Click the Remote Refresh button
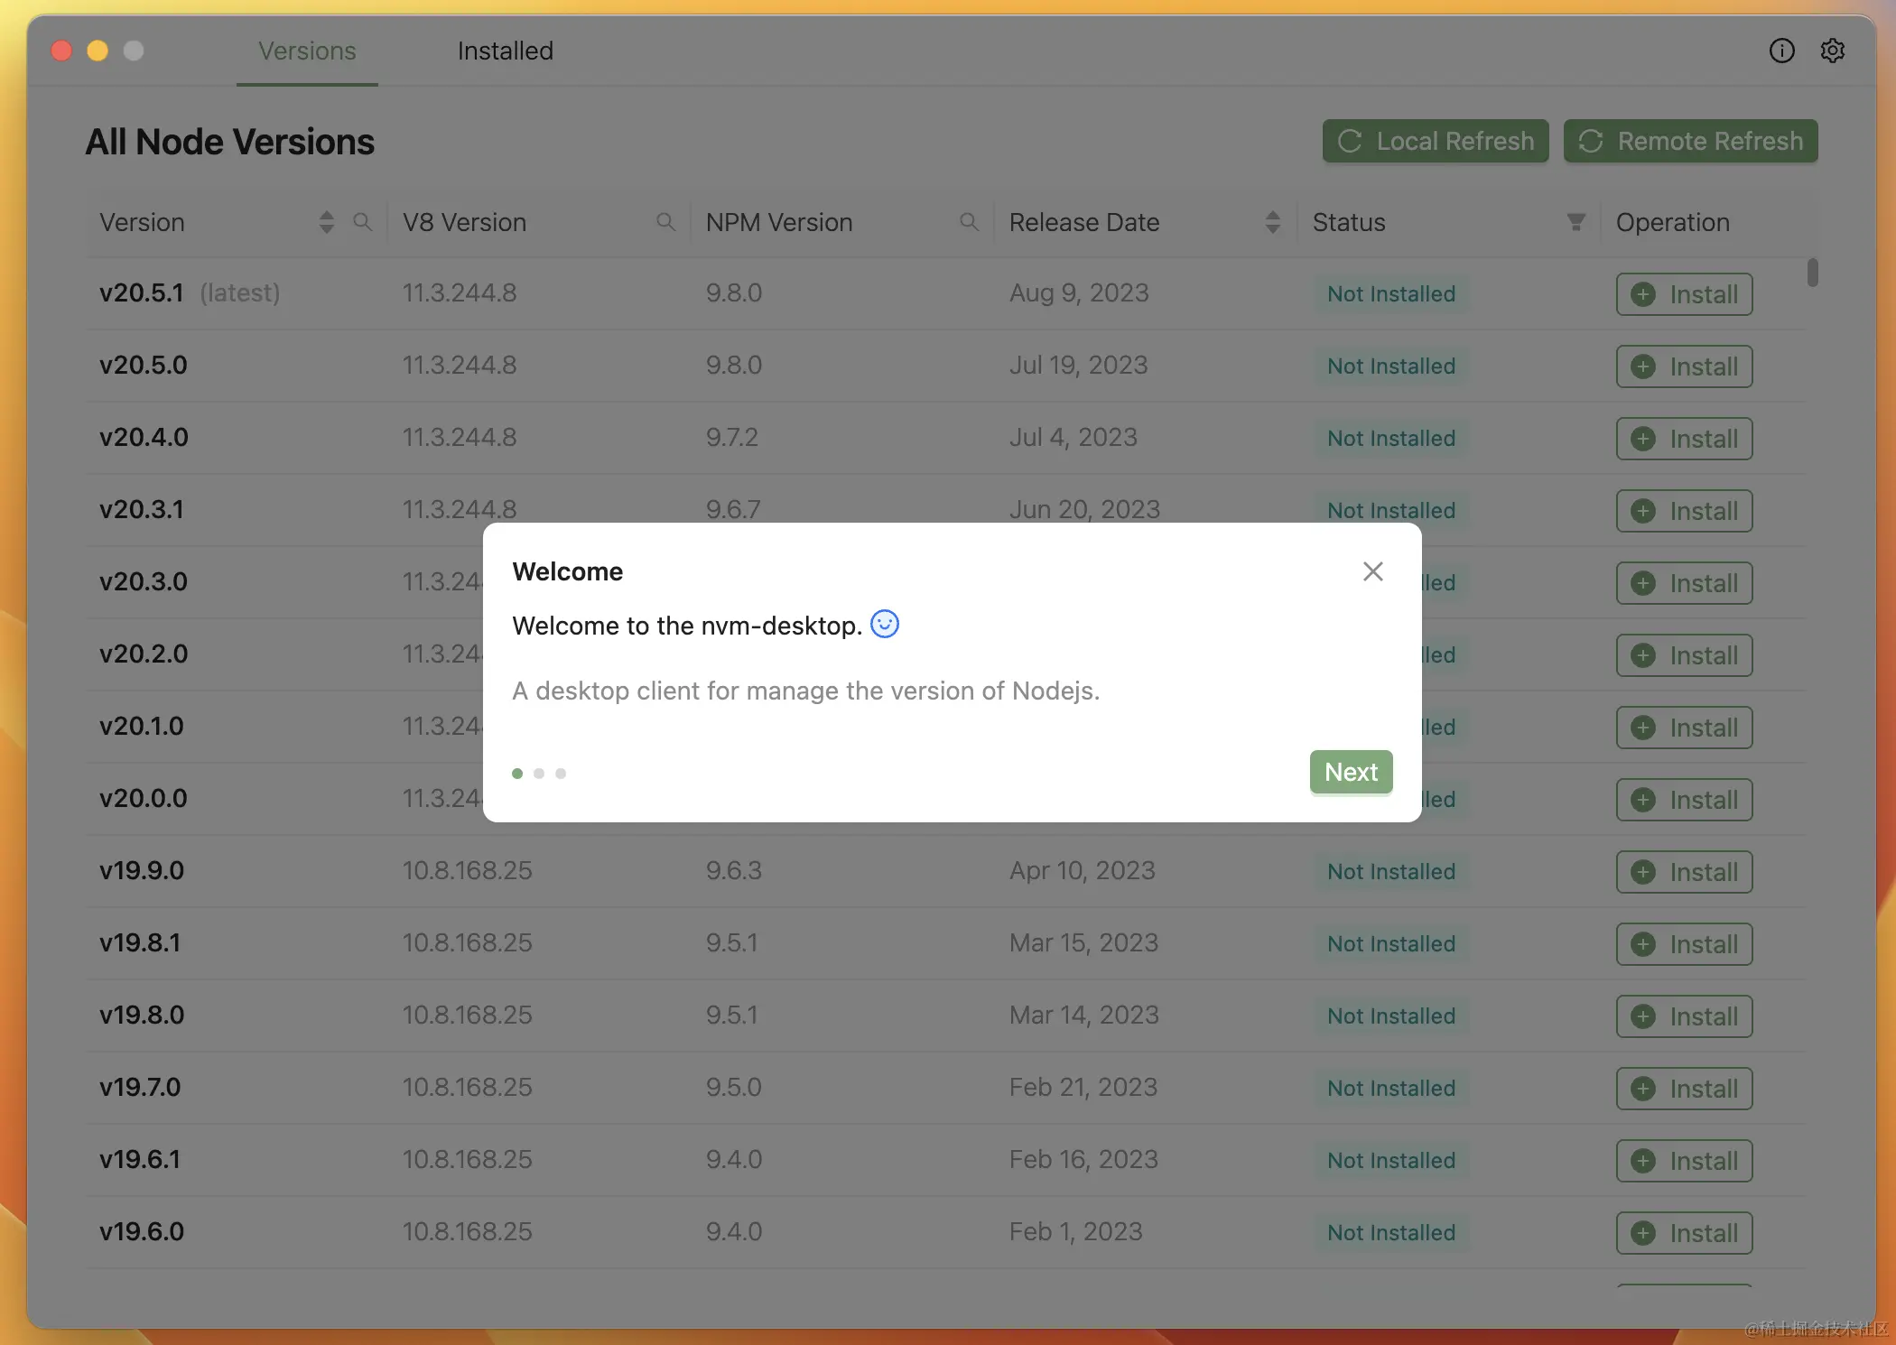 [x=1690, y=141]
